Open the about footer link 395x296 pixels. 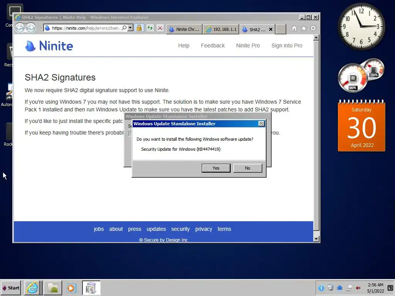[116, 229]
